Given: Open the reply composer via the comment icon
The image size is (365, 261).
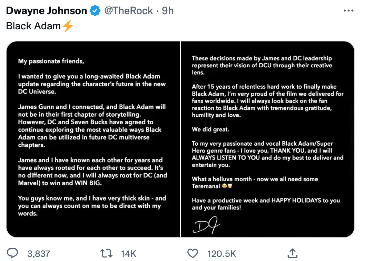Looking at the screenshot, I should (x=13, y=253).
